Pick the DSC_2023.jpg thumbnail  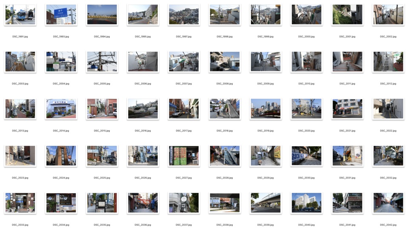click(20, 156)
